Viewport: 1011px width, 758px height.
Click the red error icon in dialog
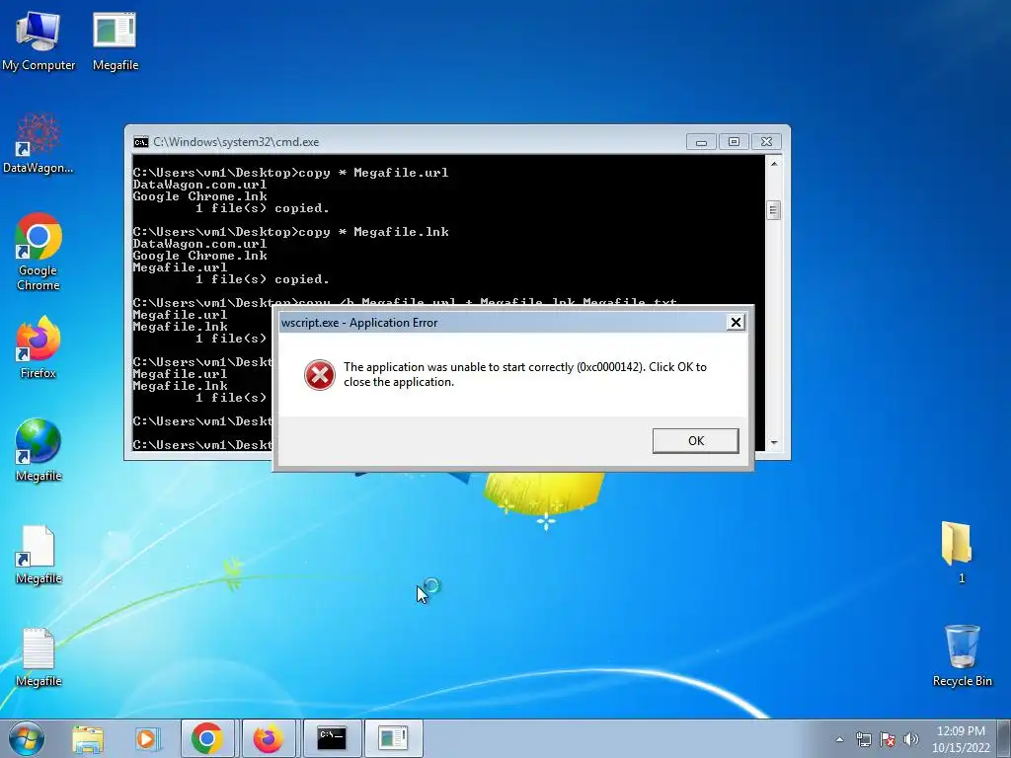pyautogui.click(x=319, y=375)
